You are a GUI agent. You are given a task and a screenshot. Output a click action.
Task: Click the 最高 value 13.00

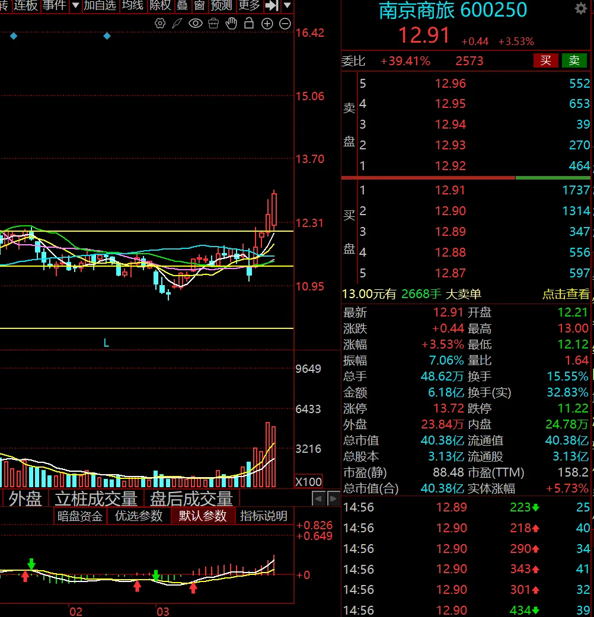(x=573, y=328)
